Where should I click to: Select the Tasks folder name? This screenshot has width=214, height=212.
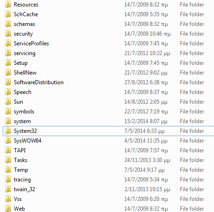click(21, 160)
